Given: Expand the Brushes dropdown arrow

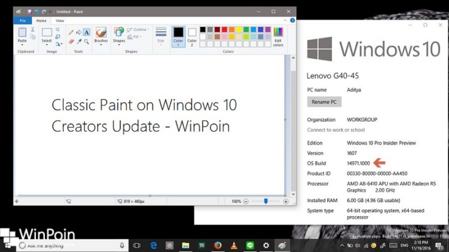Looking at the screenshot, I should pyautogui.click(x=101, y=44).
